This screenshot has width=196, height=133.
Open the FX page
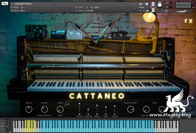point(189,21)
